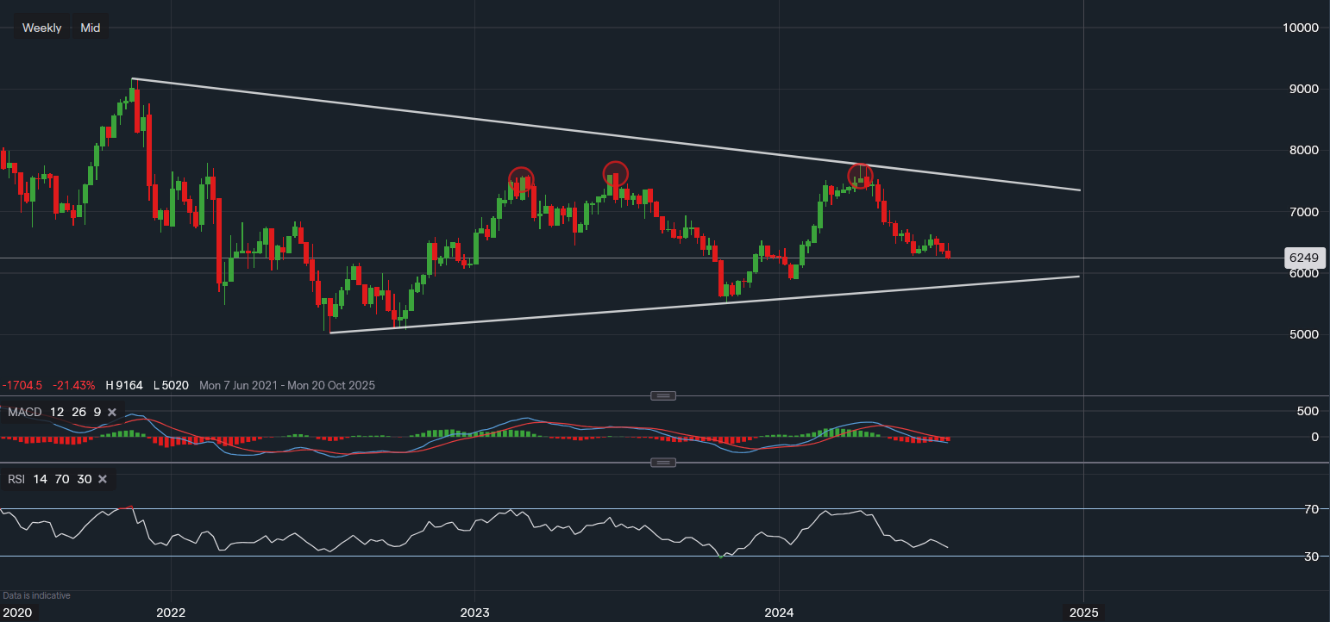
Task: Click the first red circle marker near 2023
Action: coord(521,179)
